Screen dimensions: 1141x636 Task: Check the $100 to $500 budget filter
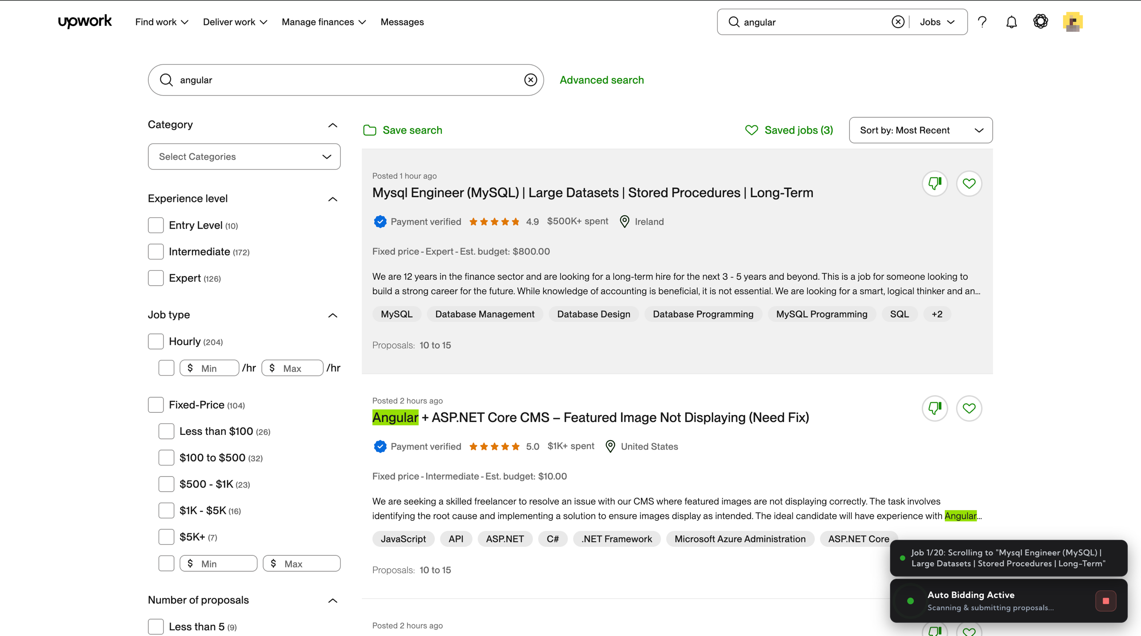click(x=166, y=458)
